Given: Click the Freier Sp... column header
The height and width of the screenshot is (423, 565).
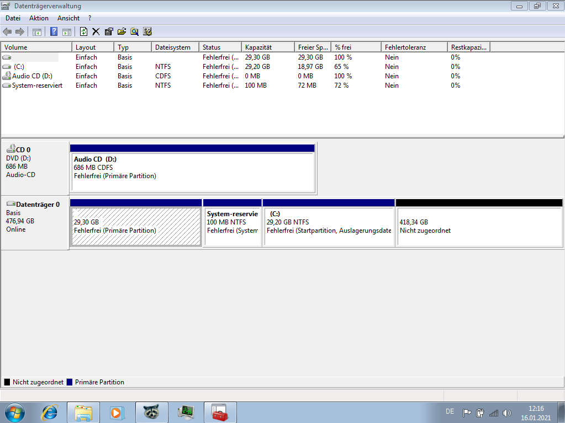Looking at the screenshot, I should (313, 47).
